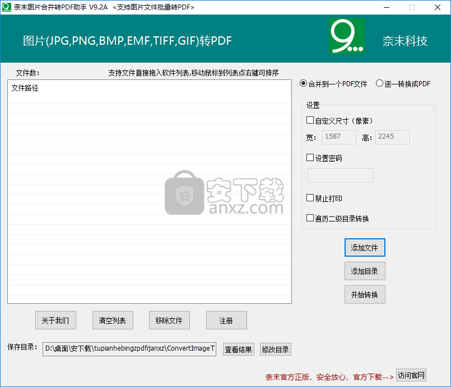Click the 注册 button

(226, 320)
